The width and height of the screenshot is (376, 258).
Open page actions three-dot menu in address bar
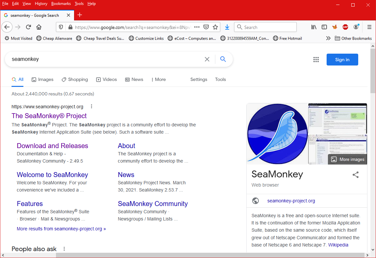pyautogui.click(x=197, y=27)
